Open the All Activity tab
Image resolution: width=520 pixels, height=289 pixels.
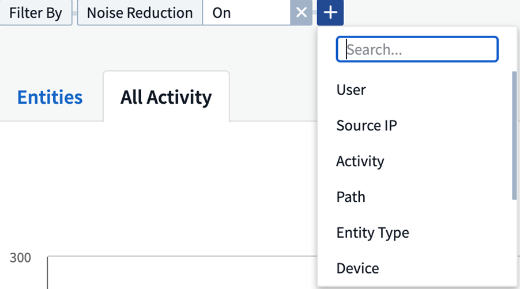[165, 97]
